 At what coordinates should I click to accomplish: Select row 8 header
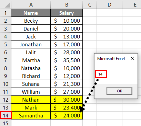coord(6,68)
